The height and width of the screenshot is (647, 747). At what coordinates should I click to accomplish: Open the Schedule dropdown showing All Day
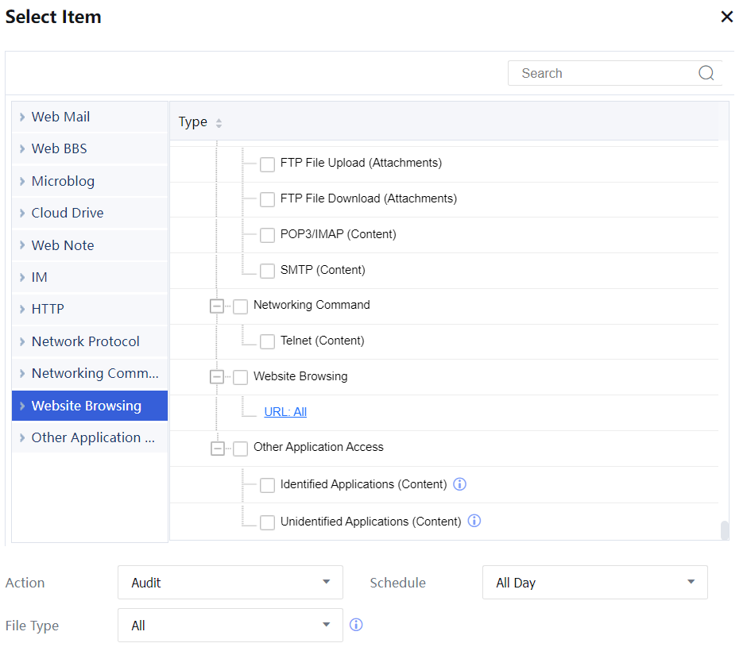tap(594, 583)
